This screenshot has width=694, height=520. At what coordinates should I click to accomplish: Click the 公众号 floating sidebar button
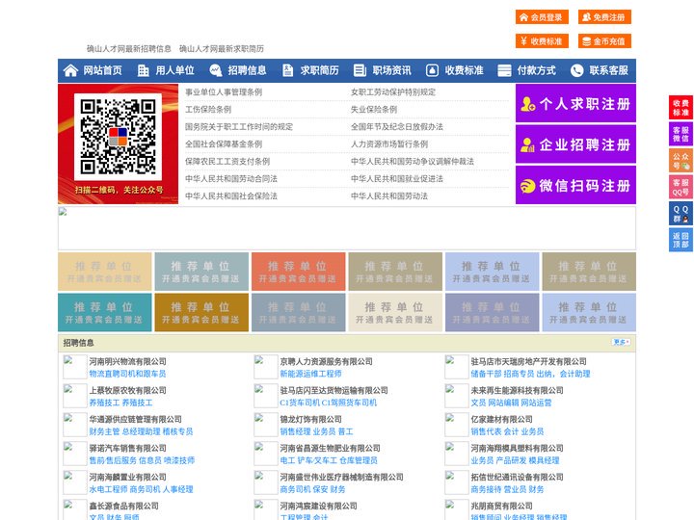coord(681,161)
